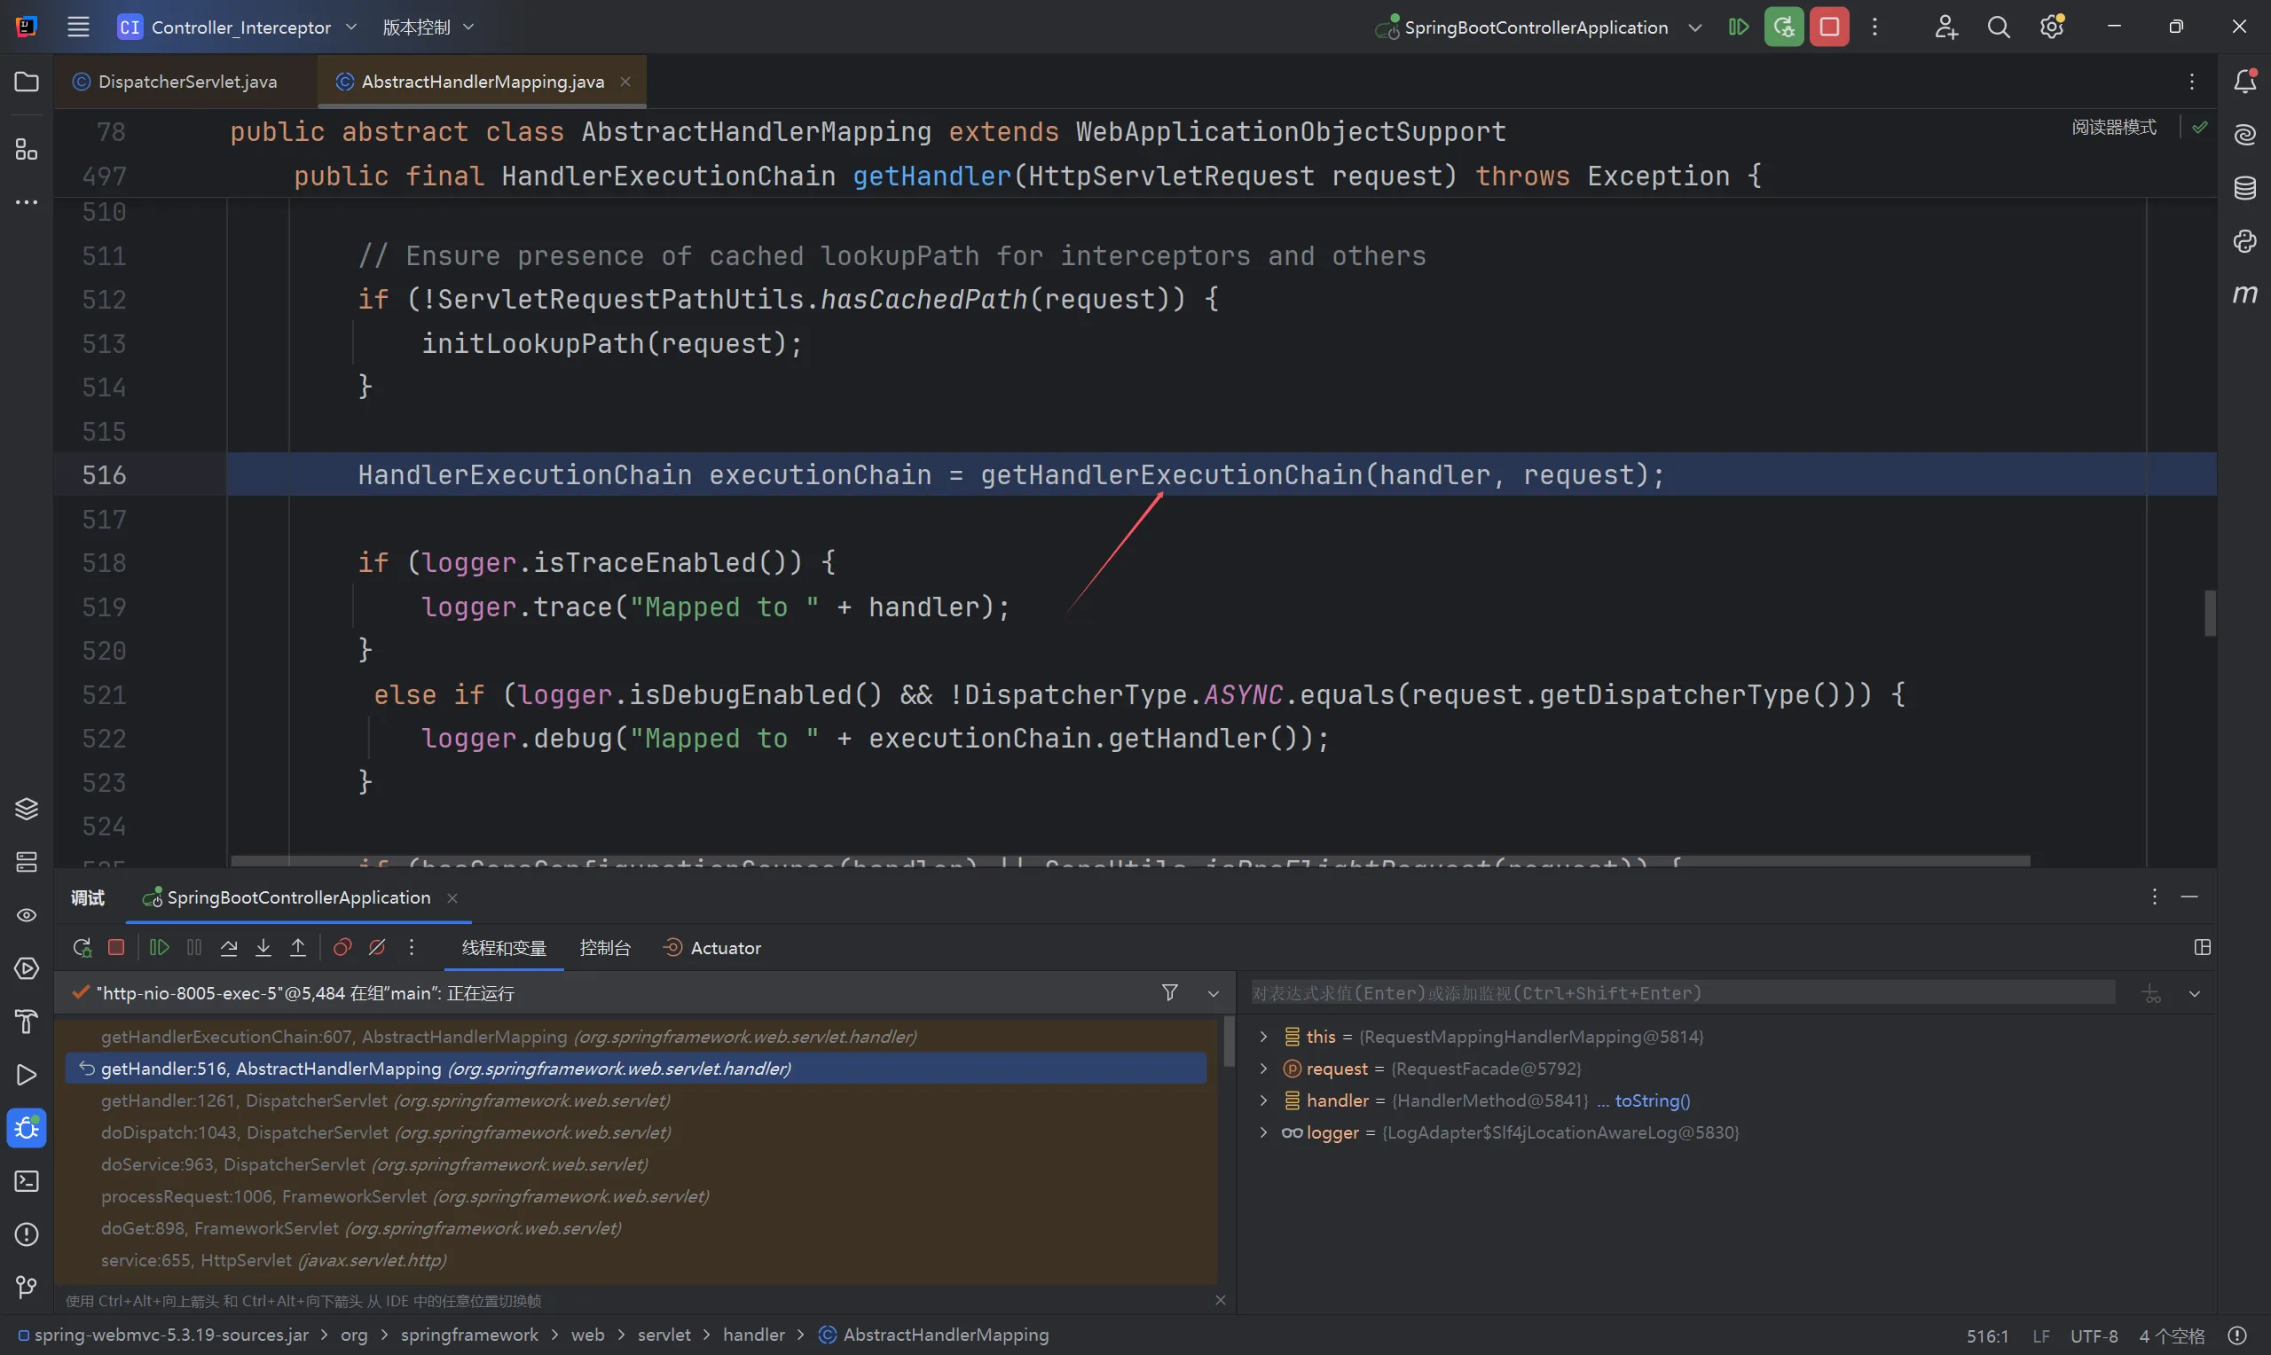Stop the running application with the red button
The width and height of the screenshot is (2271, 1355).
[x=1829, y=27]
